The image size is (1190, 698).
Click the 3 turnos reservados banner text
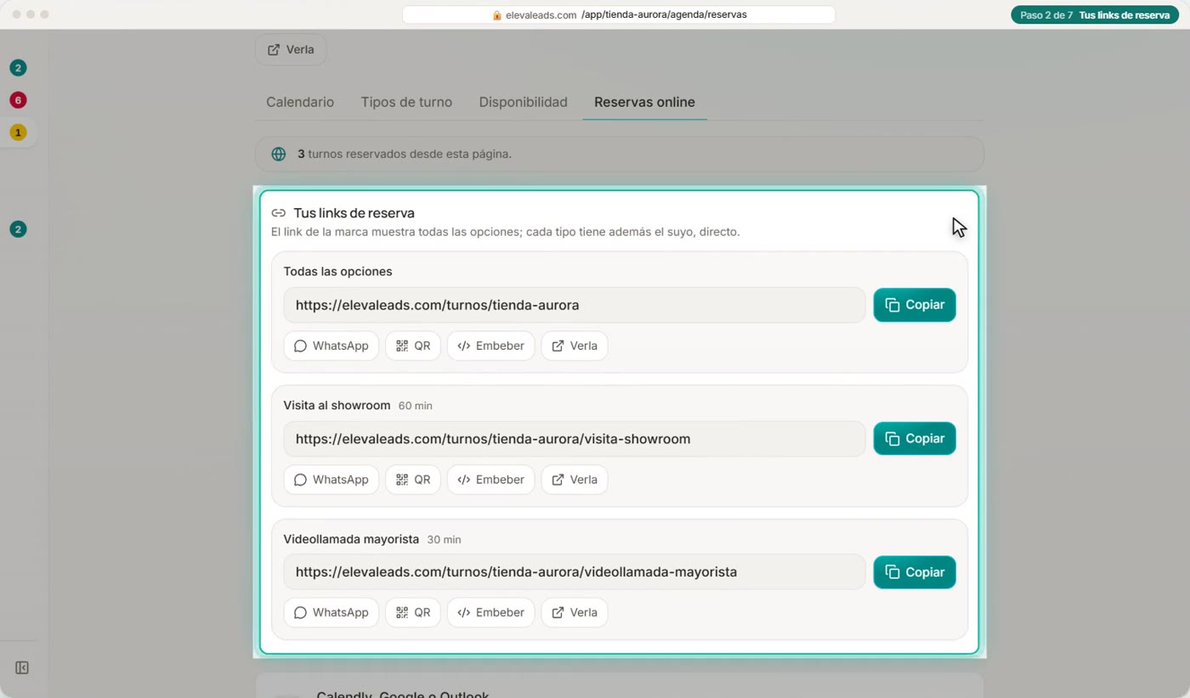coord(405,155)
